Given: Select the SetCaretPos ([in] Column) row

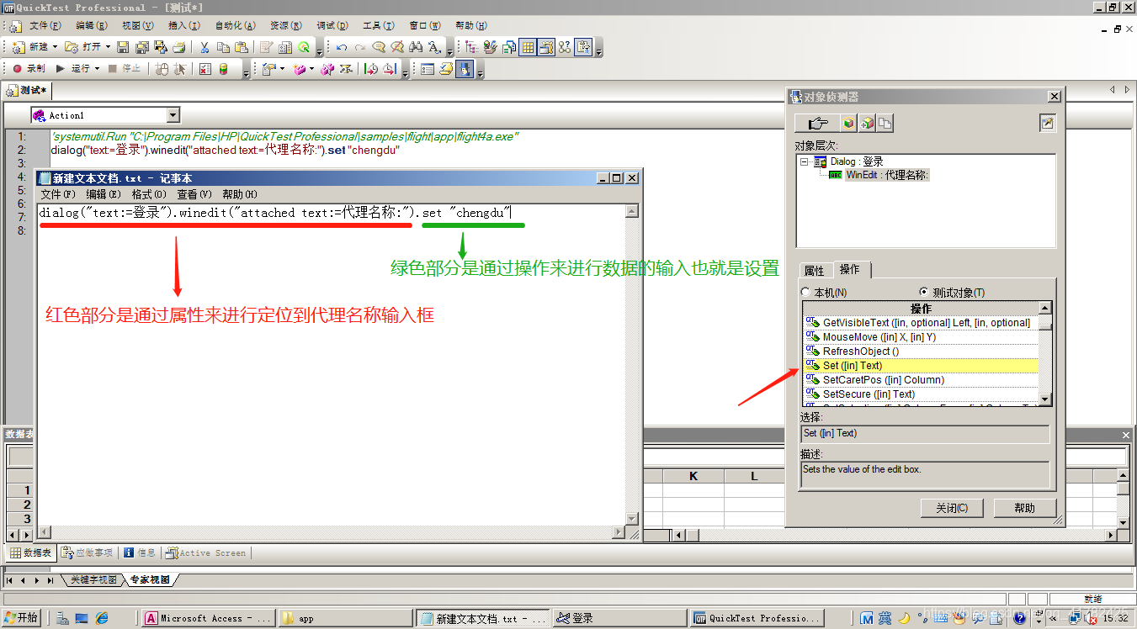Looking at the screenshot, I should click(x=921, y=380).
